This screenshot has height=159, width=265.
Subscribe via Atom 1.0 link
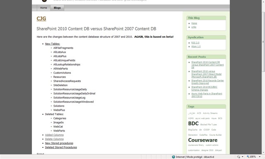[x=196, y=46]
